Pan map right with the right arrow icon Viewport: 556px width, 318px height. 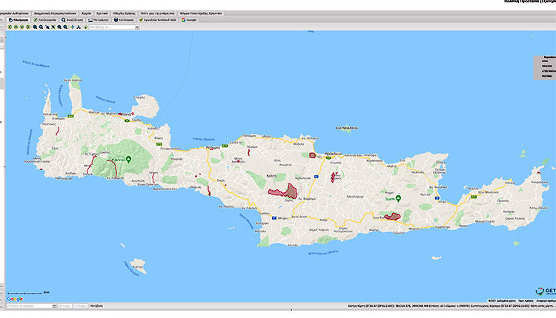[x=28, y=27]
